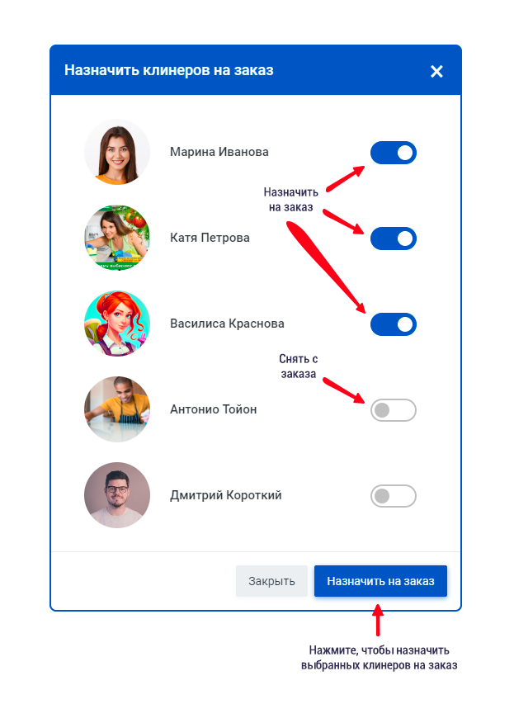This screenshot has width=514, height=704.
Task: Select Катя Петрова's profile picture
Action: click(117, 238)
